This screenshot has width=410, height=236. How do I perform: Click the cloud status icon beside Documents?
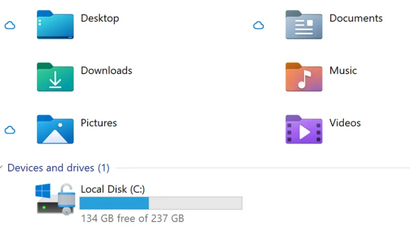pos(259,25)
